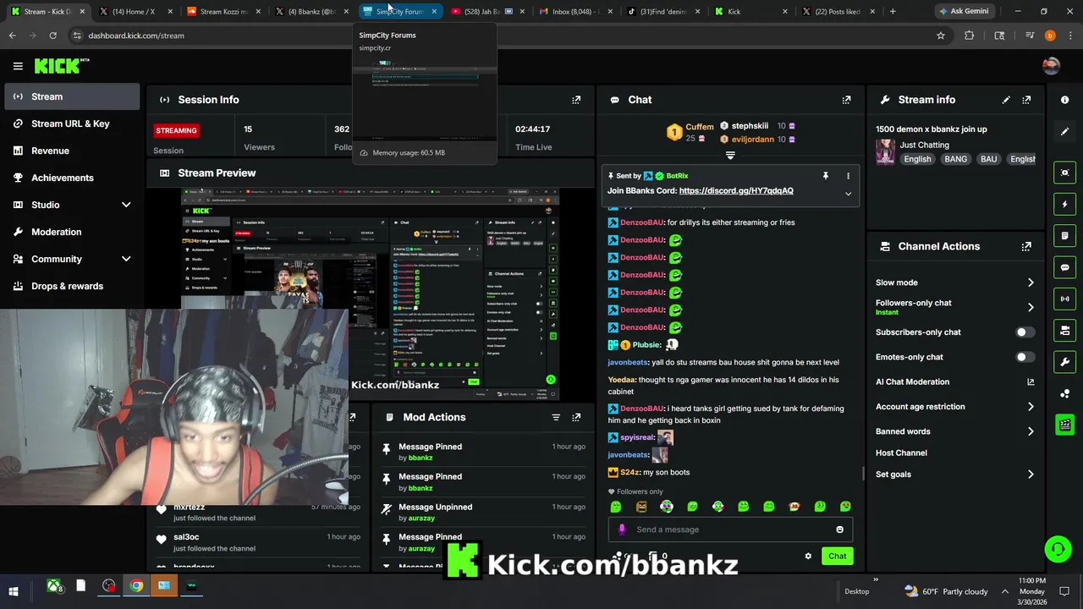Open Account age restriction chevron
Image resolution: width=1083 pixels, height=609 pixels.
[1031, 407]
